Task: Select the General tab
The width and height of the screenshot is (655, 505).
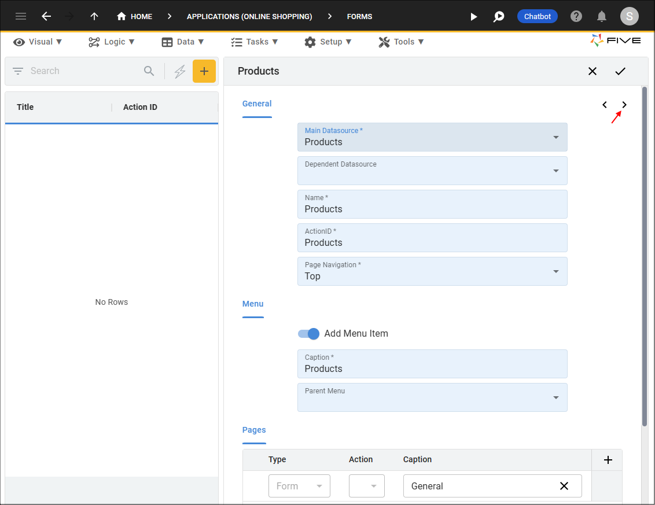Action: (x=257, y=104)
